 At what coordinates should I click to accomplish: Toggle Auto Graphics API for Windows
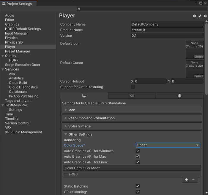[x=138, y=151]
